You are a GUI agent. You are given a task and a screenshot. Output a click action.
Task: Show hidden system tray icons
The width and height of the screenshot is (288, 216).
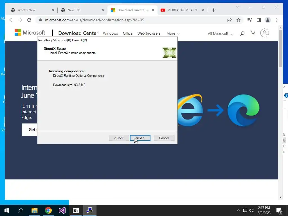(x=238, y=210)
